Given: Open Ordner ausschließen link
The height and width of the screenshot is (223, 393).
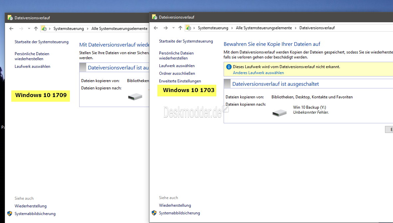Looking at the screenshot, I should (177, 73).
